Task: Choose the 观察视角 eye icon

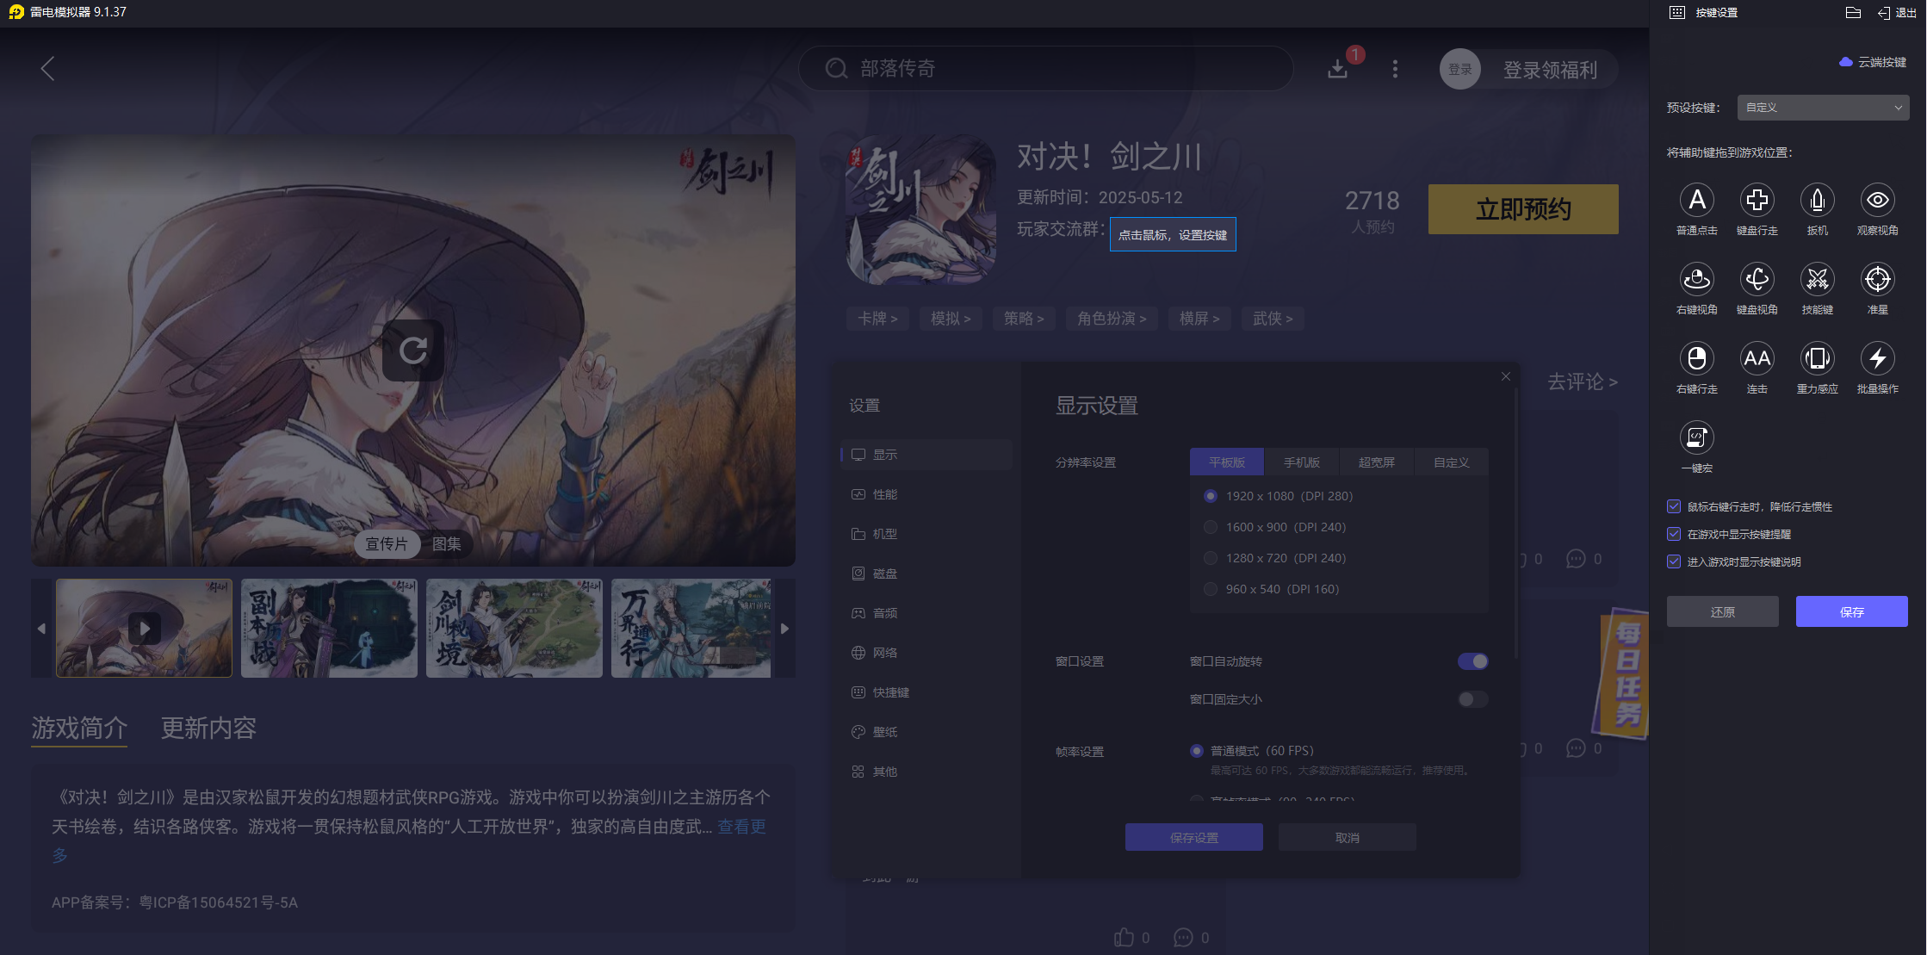Action: 1877,201
